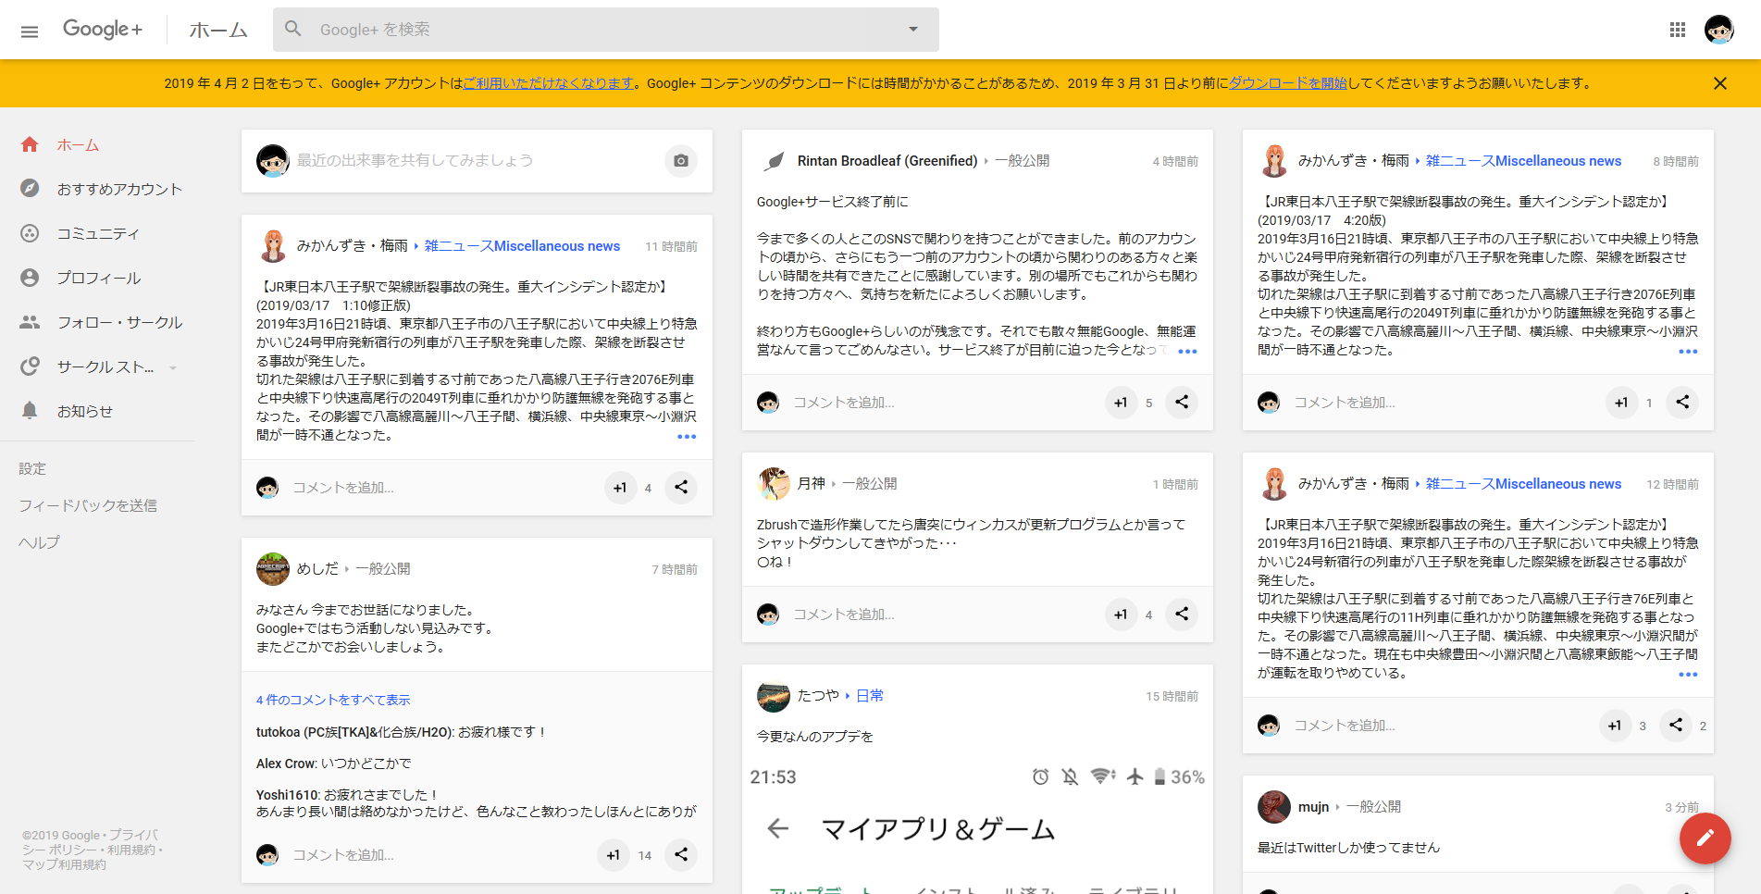Screen dimensions: 1761x894
Task: Add a comment on the Rintan Broadleaf post
Action: tap(844, 403)
